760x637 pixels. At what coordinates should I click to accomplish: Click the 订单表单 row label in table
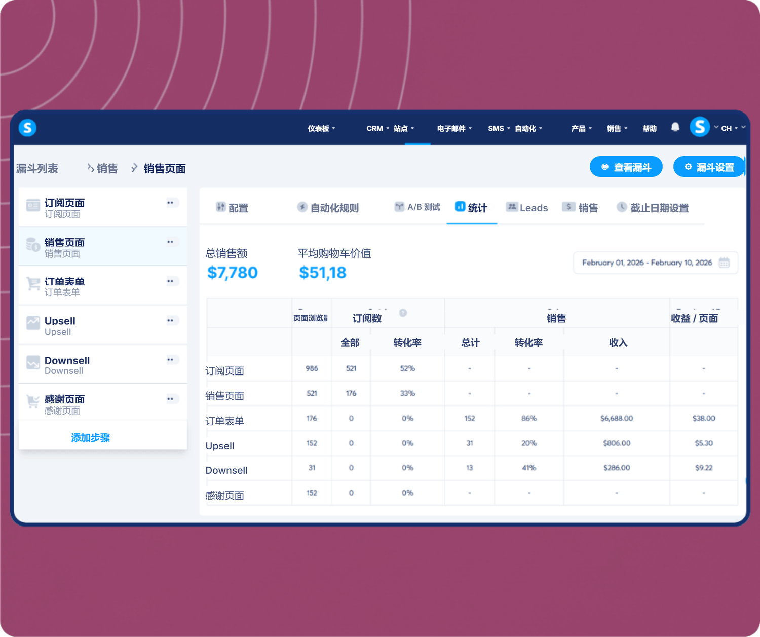pyautogui.click(x=224, y=421)
